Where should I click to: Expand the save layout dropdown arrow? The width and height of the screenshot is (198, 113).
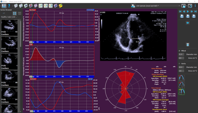coord(186,5)
